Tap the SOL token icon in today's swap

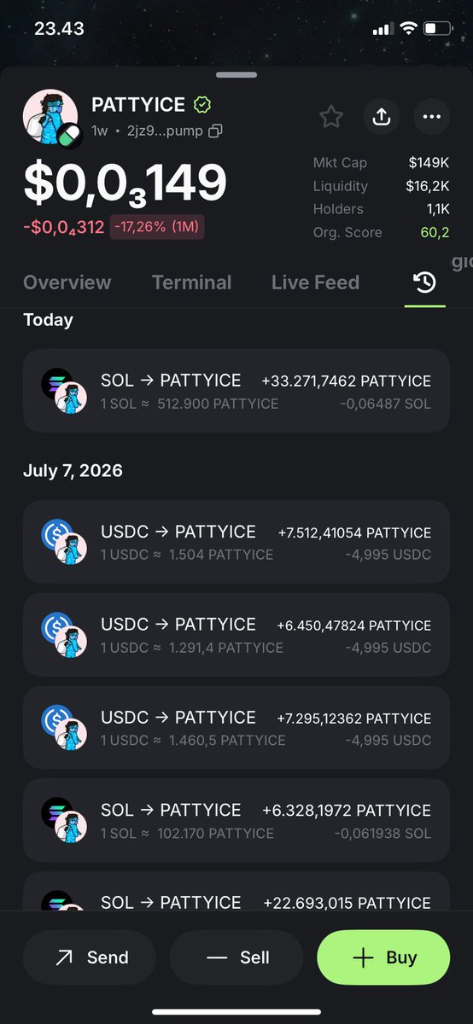click(57, 383)
